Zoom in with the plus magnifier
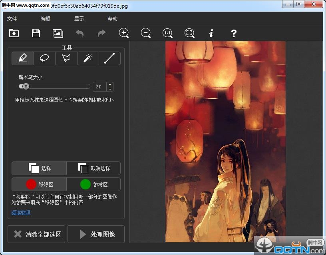The height and width of the screenshot is (255, 326). [124, 34]
